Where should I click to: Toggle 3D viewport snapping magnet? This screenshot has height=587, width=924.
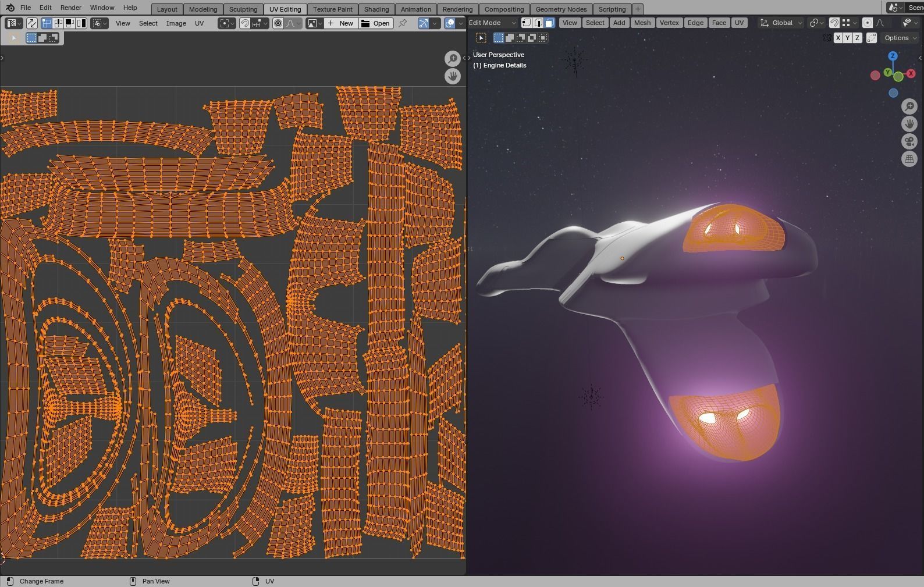[x=834, y=23]
